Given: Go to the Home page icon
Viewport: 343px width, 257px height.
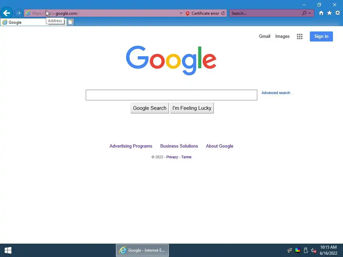Looking at the screenshot, I should (321, 13).
